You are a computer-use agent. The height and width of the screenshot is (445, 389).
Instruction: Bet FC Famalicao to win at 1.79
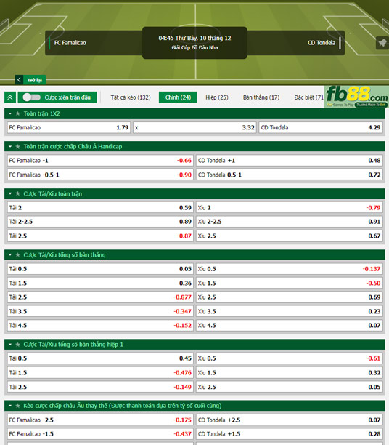pos(68,127)
